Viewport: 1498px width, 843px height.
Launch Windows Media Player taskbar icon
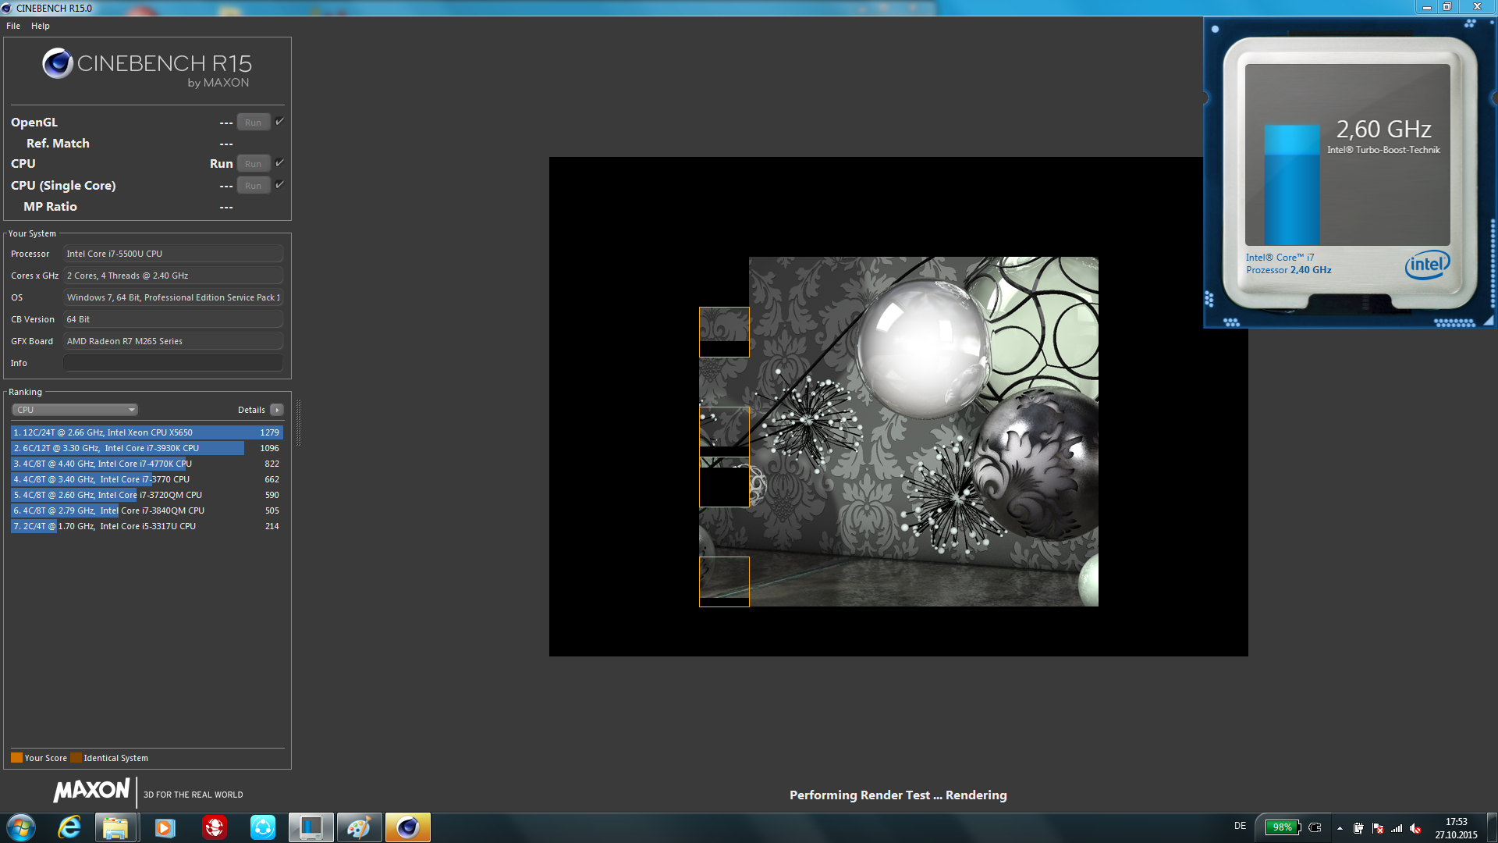pyautogui.click(x=165, y=827)
